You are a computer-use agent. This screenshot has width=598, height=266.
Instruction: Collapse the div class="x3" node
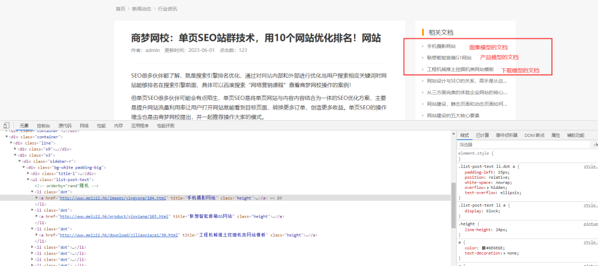click(x=16, y=155)
